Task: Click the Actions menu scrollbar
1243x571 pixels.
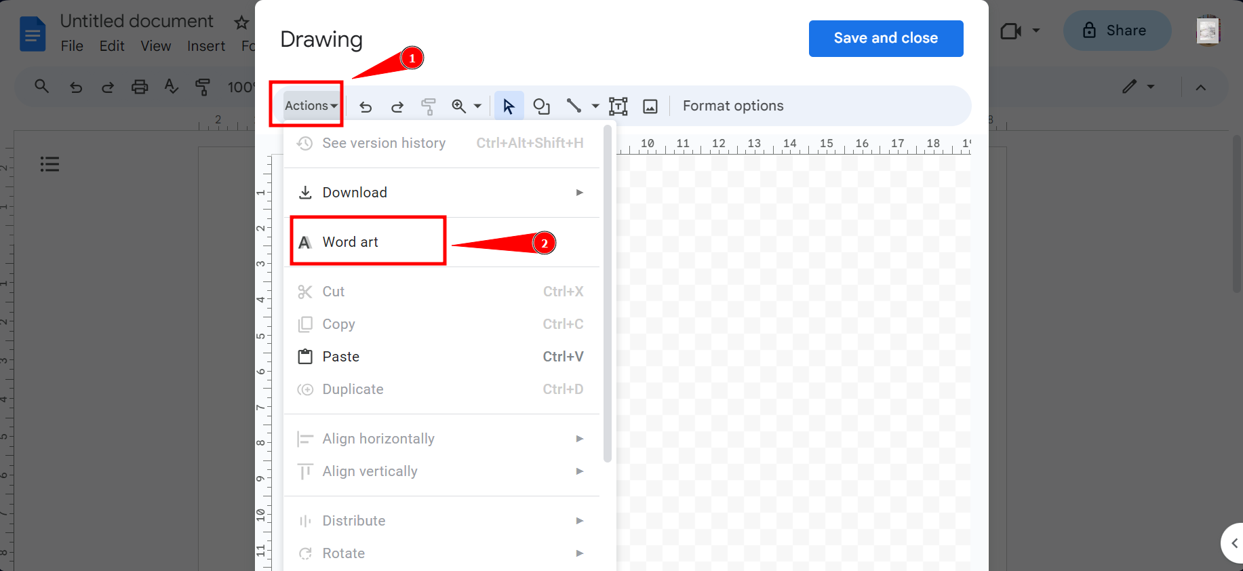Action: click(608, 293)
